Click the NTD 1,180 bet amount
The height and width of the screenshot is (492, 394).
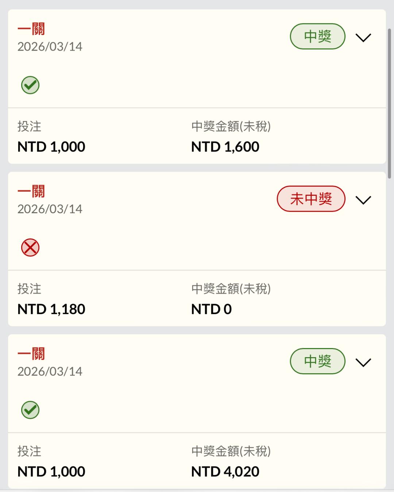(x=51, y=309)
